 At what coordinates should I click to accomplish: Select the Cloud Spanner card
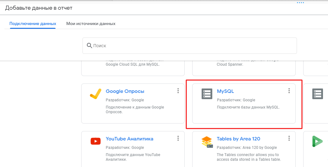(244, 68)
